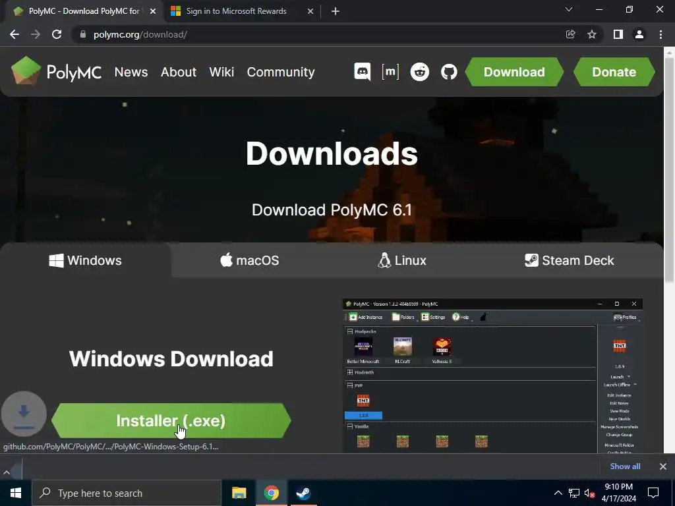
Task: Reload the current page
Action: [x=57, y=34]
